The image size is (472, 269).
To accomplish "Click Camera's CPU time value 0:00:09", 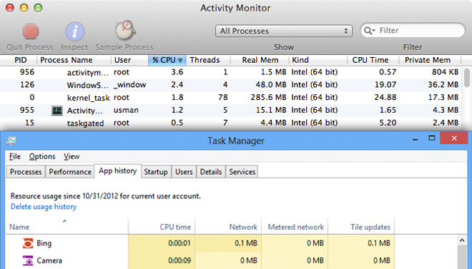I will [179, 260].
